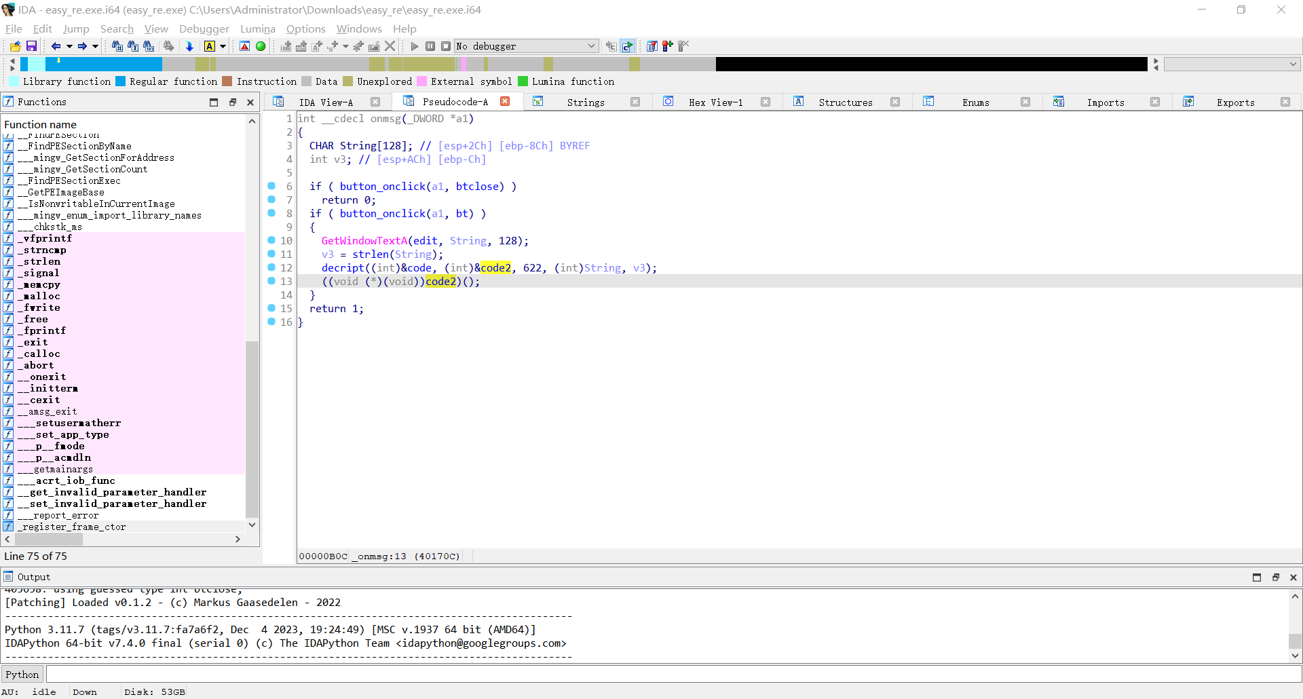Viewport: 1303px width, 699px height.
Task: Click the Regular function legend color swatch
Action: pyautogui.click(x=121, y=81)
